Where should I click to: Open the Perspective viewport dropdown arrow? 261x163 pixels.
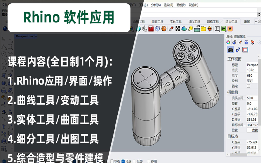point(36,37)
